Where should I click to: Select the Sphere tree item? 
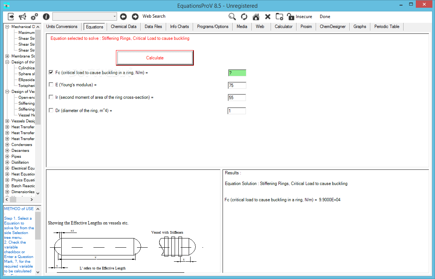pos(26,74)
